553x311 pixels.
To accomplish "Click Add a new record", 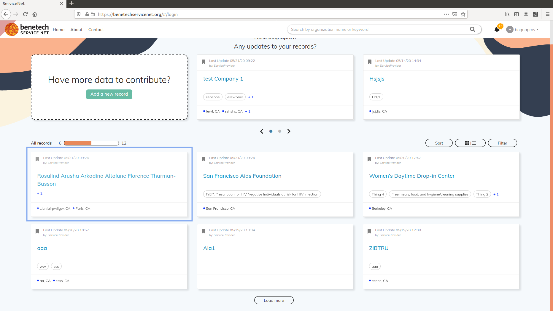I will pos(109,94).
